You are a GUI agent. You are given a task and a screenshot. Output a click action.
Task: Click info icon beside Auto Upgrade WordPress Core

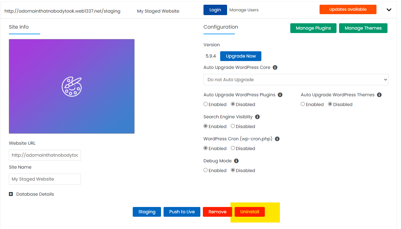point(275,68)
